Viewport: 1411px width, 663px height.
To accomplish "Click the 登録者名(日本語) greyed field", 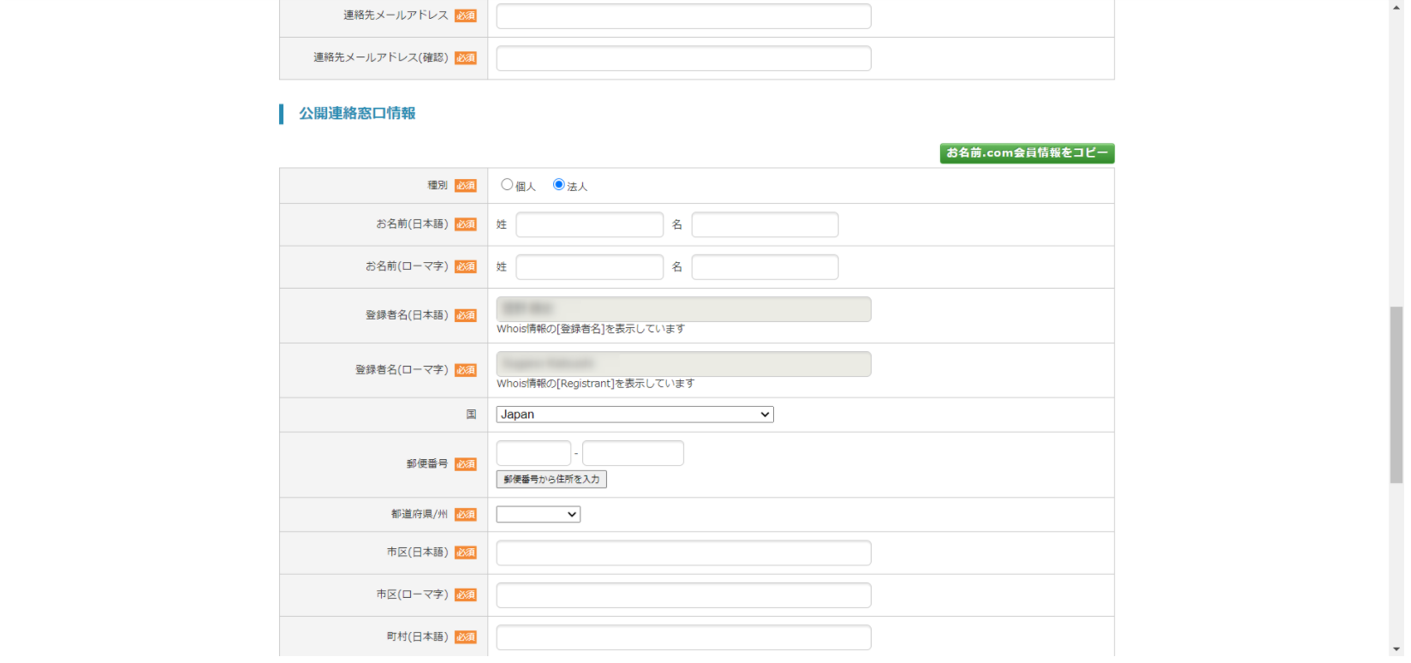I will pos(683,309).
